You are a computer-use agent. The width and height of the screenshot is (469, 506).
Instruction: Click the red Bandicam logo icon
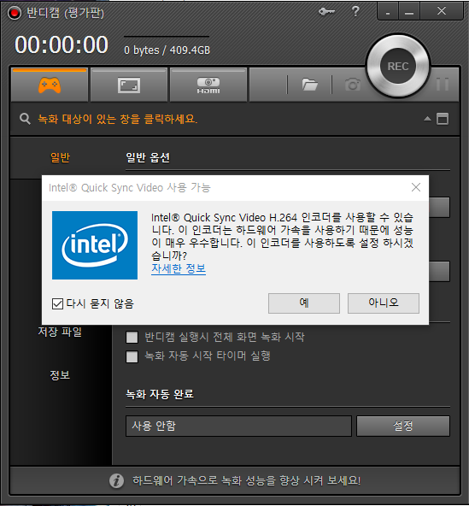pos(15,13)
